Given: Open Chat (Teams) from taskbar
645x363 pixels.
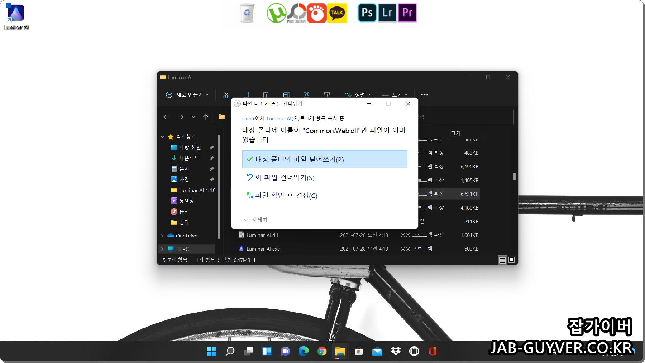Looking at the screenshot, I should pyautogui.click(x=285, y=352).
